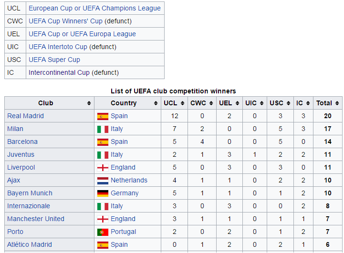Open UEFA Super Cup link
This screenshot has width=344, height=253.
pos(54,60)
